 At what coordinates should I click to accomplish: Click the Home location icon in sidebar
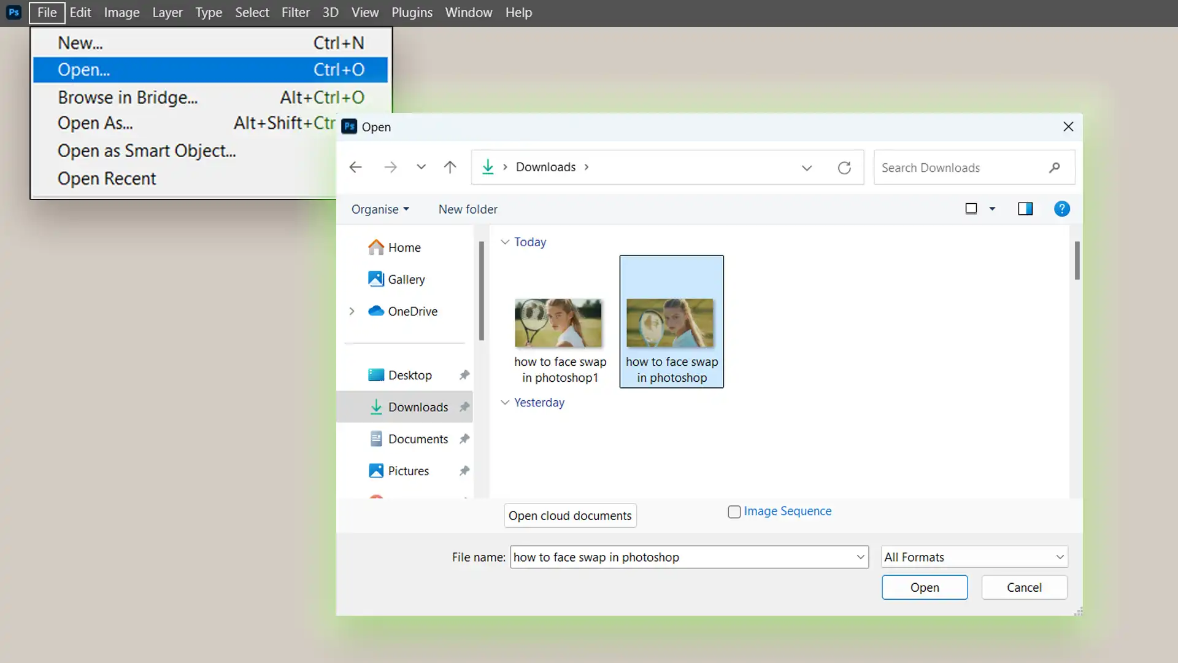[x=376, y=247]
